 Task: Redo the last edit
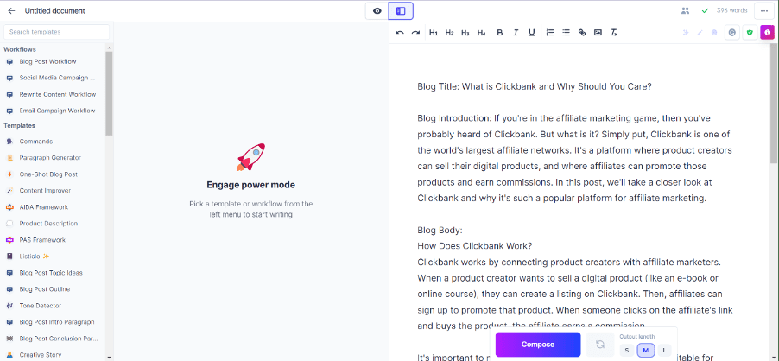point(415,33)
